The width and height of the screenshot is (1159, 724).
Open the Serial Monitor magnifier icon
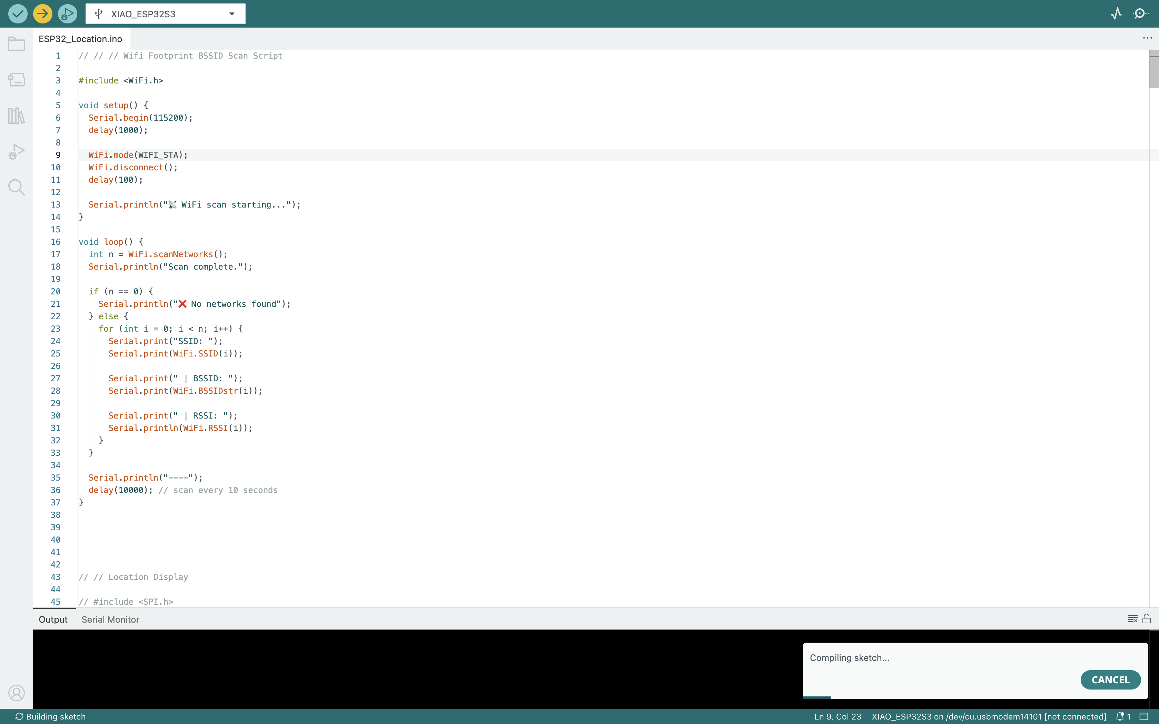[x=1140, y=14]
